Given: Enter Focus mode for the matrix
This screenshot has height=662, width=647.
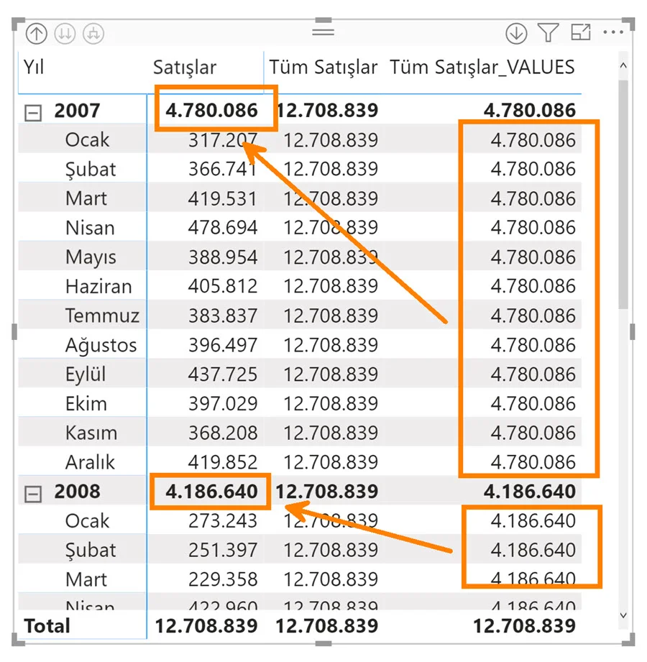Looking at the screenshot, I should pos(580,32).
